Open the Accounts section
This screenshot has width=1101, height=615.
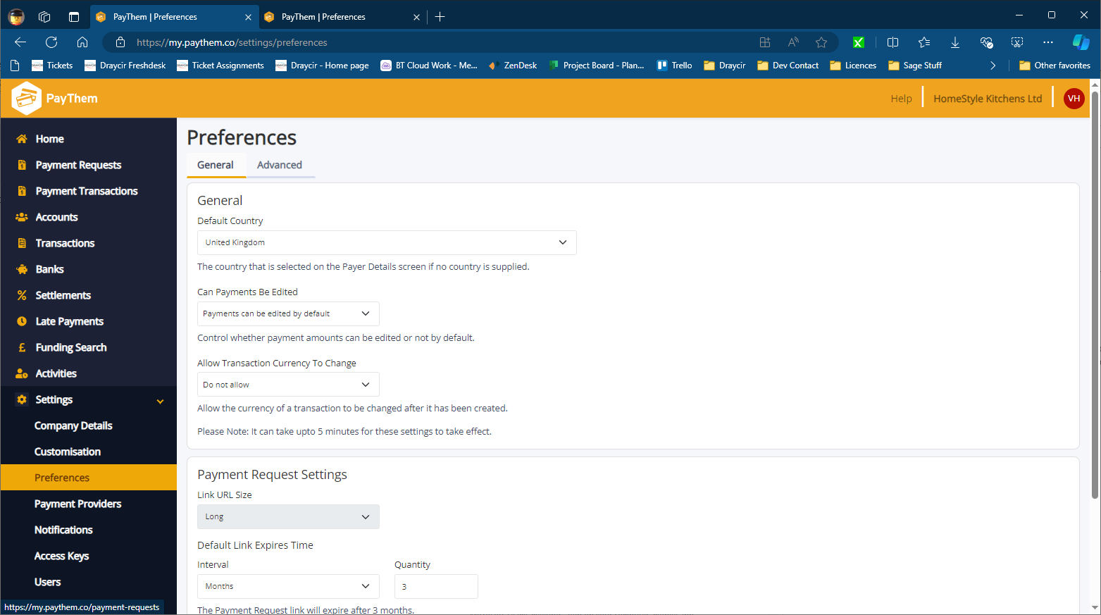[56, 217]
